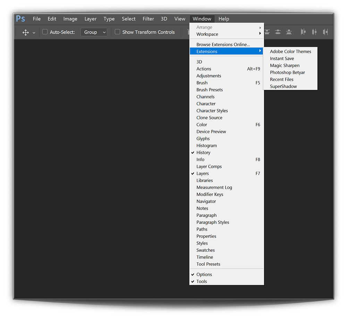Open the Filter menu
The height and width of the screenshot is (317, 347).
coord(148,19)
